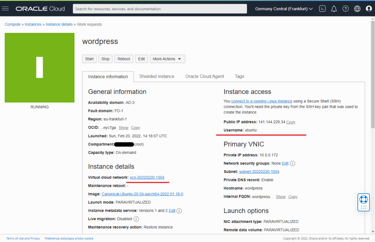This screenshot has height=242, width=375.
Task: Click the Start button
Action: [x=89, y=59]
